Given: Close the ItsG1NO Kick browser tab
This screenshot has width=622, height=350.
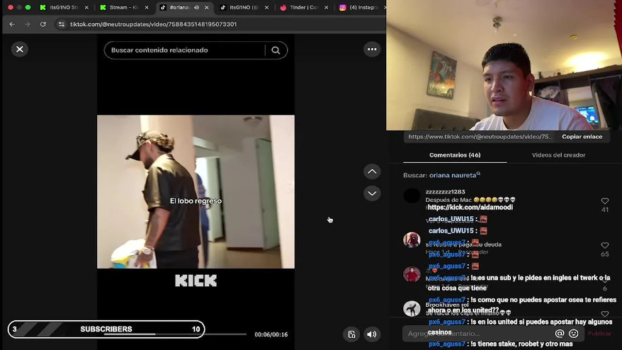Looking at the screenshot, I should [86, 7].
